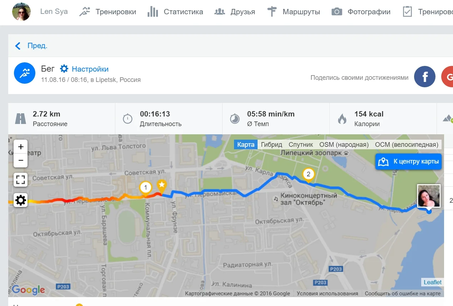Go back with Пред. chevron
This screenshot has height=306, width=453.
(x=31, y=46)
